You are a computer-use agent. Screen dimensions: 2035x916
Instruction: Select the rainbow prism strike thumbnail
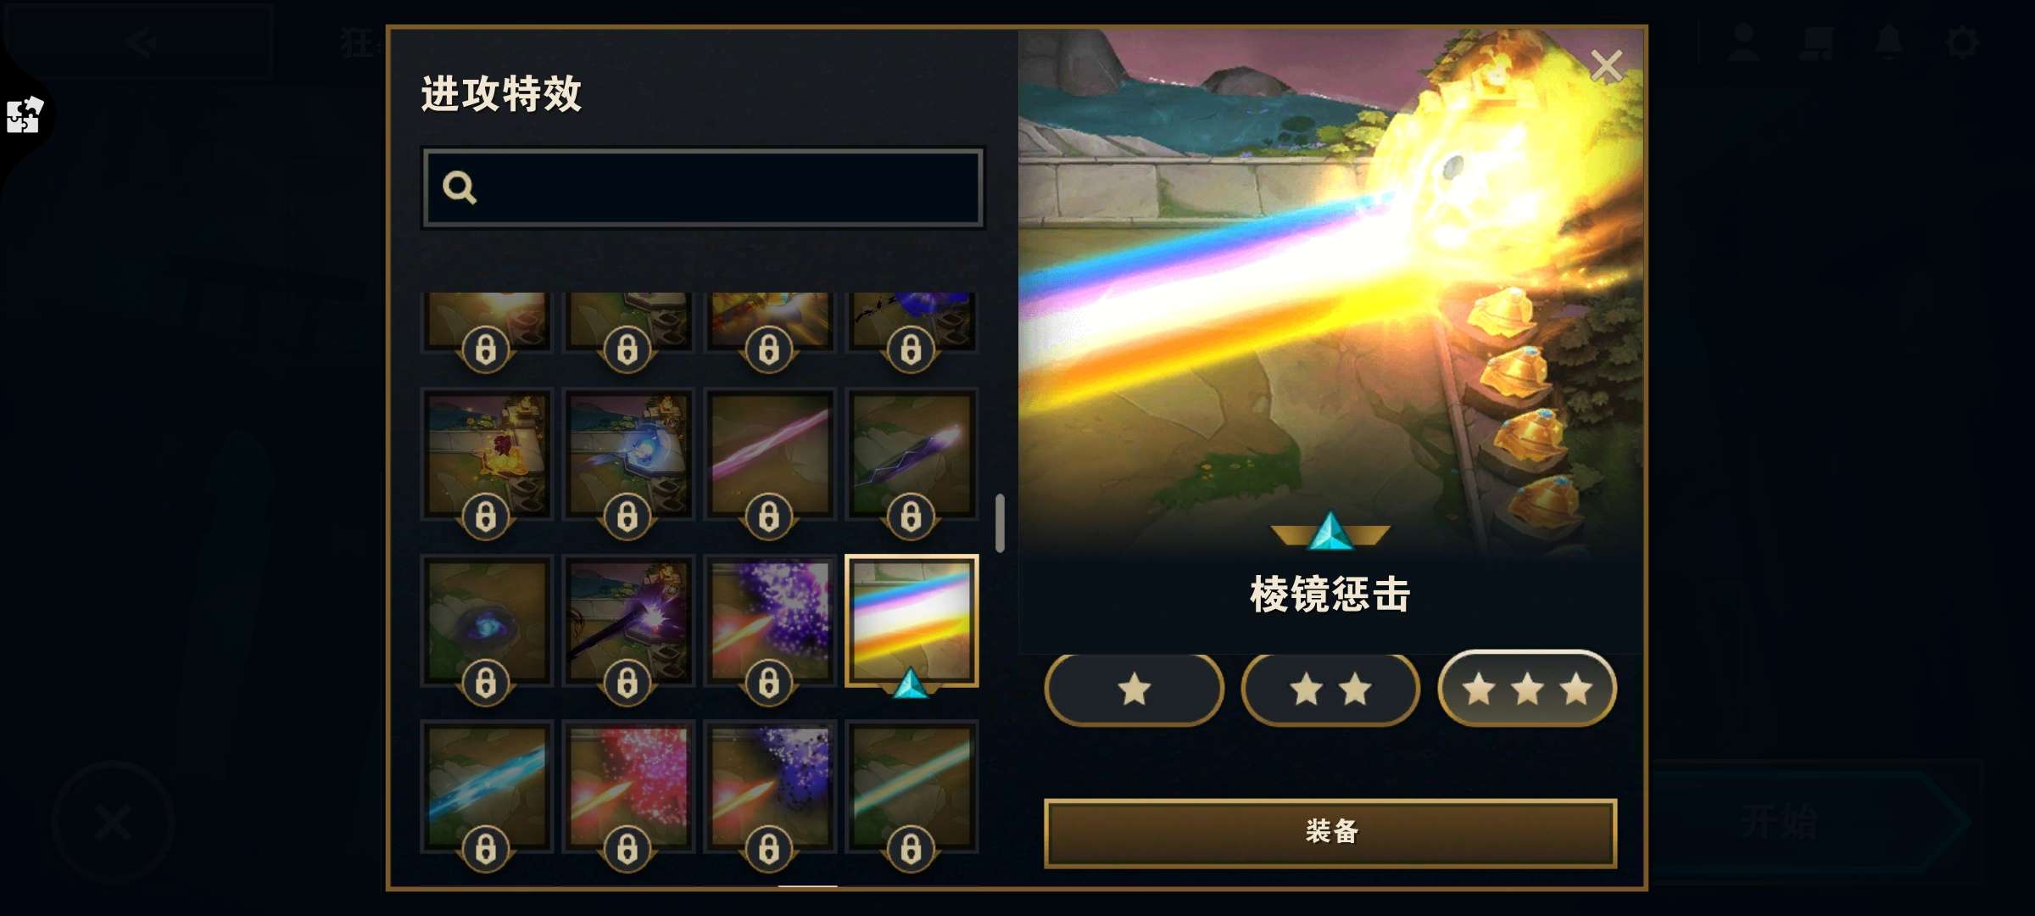coord(912,621)
